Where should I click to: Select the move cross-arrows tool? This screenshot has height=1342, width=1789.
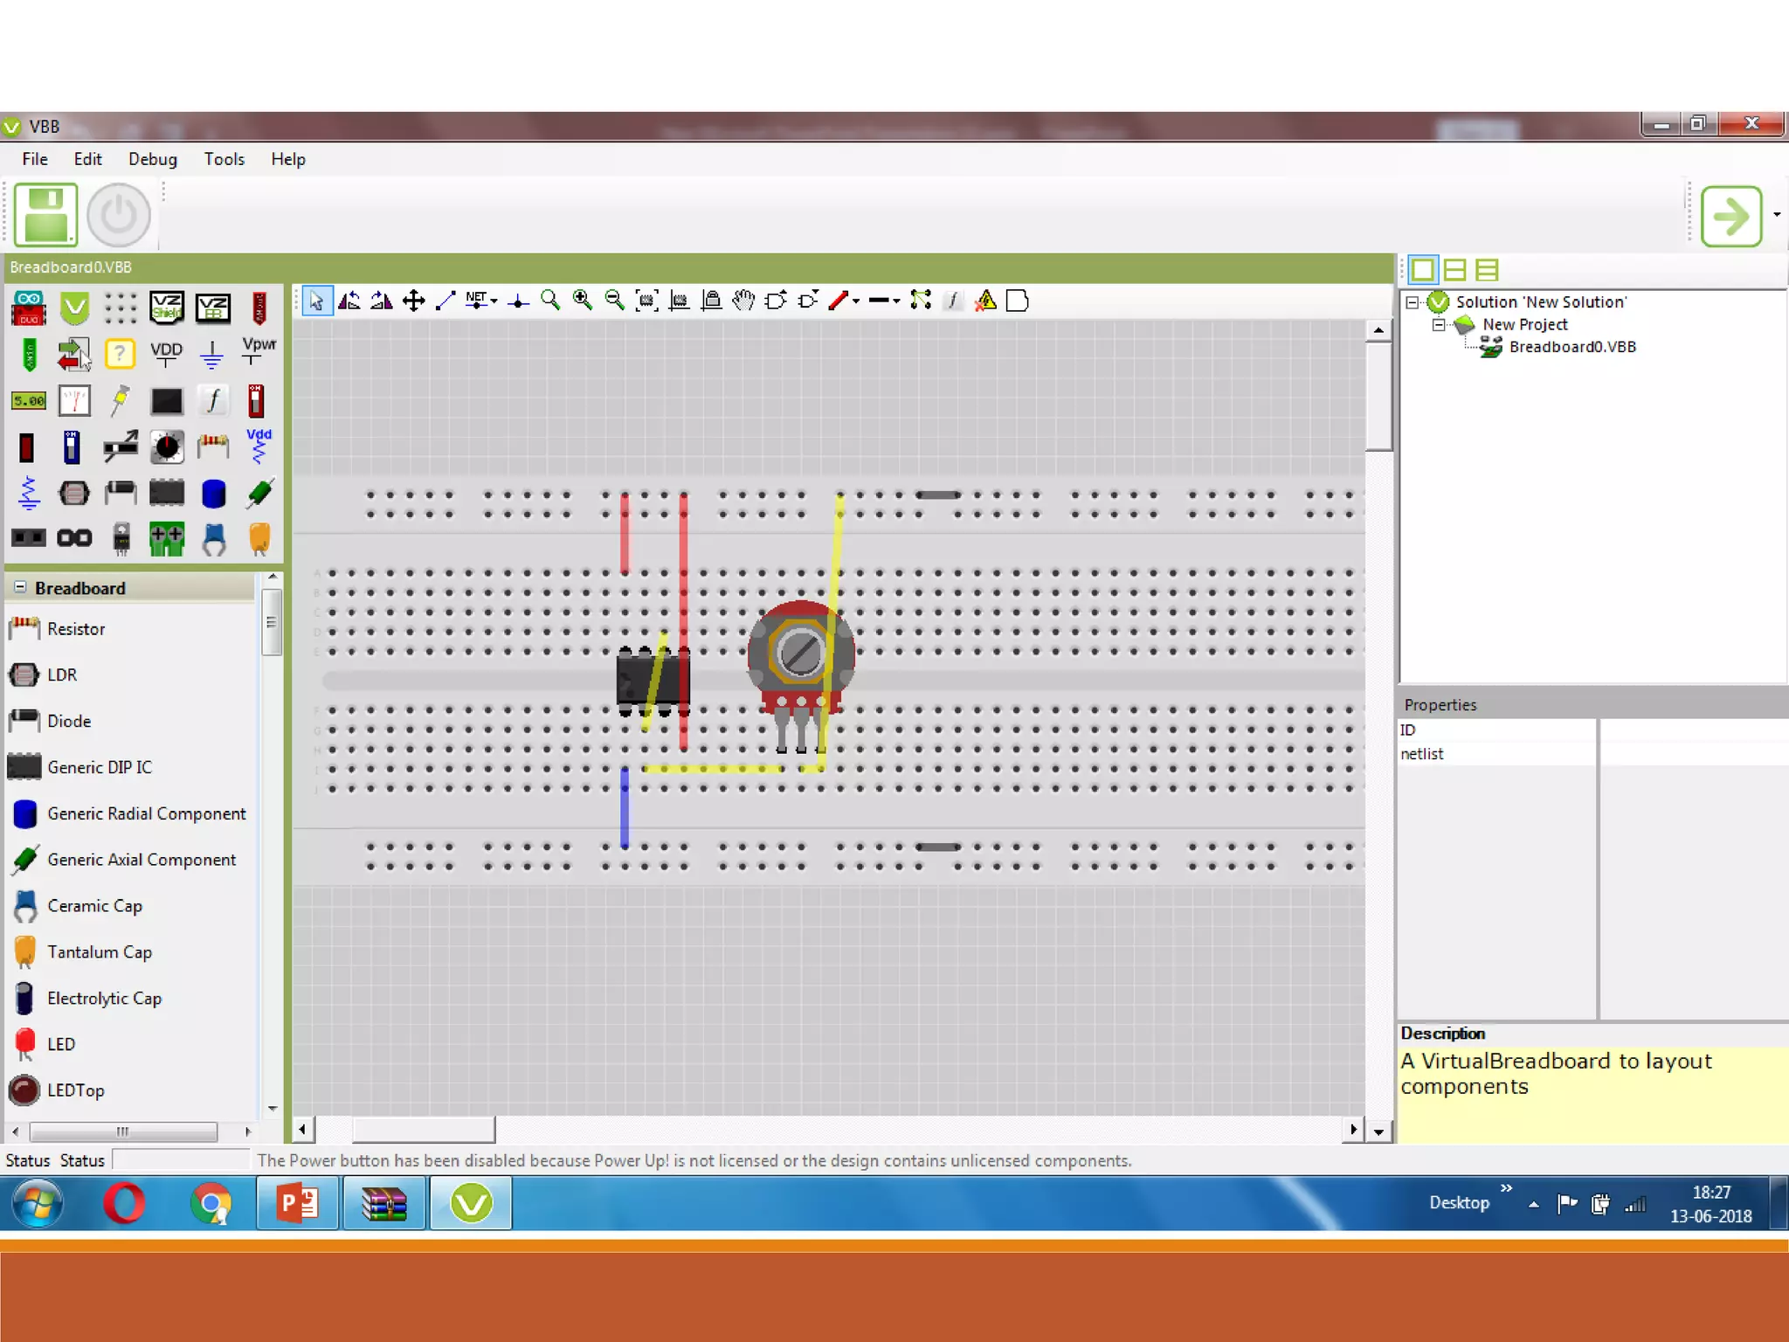coord(413,301)
